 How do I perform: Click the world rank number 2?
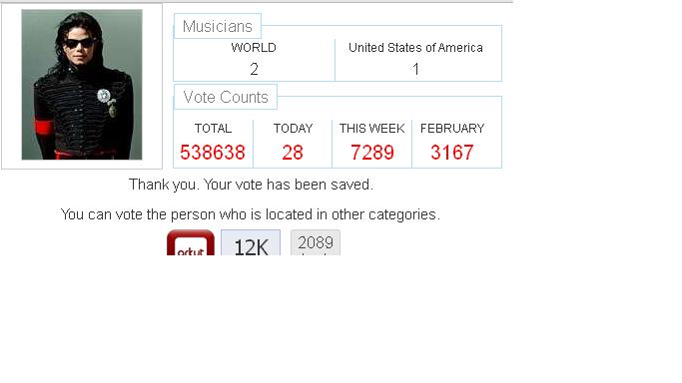(x=254, y=69)
